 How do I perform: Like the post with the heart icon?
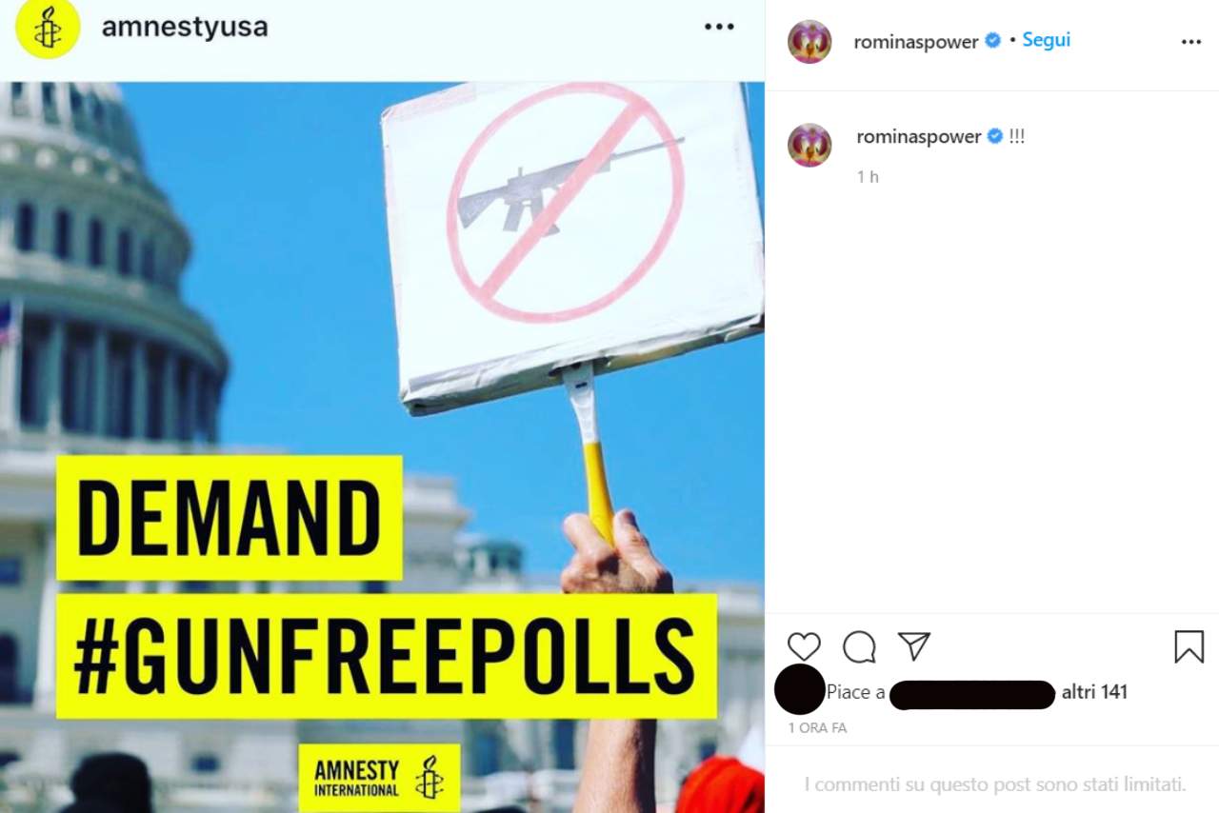point(804,647)
